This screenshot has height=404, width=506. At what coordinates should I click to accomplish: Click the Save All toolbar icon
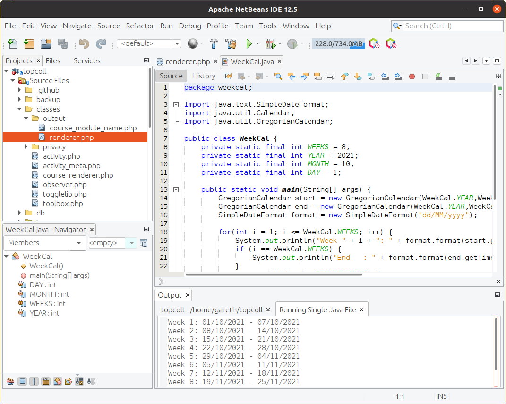pos(63,43)
